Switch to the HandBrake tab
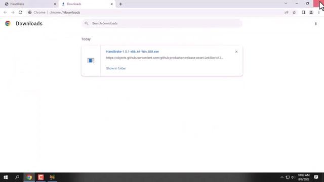The width and height of the screenshot is (324, 182). pyautogui.click(x=29, y=4)
